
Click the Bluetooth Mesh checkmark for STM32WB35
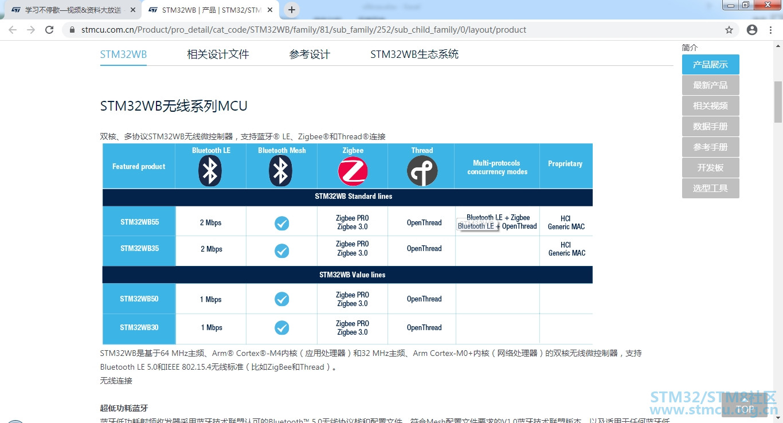(x=281, y=251)
